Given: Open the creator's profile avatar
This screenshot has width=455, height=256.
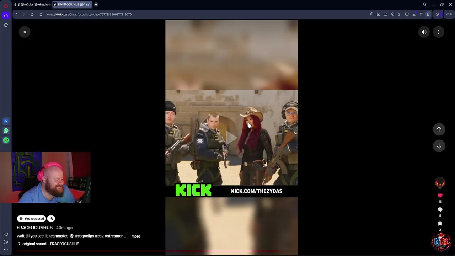Looking at the screenshot, I should point(440,183).
